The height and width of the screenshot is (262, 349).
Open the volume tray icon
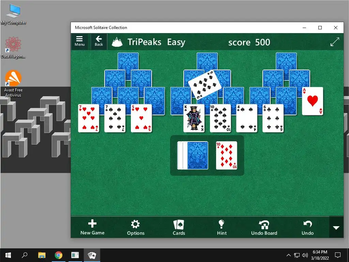[x=305, y=255]
